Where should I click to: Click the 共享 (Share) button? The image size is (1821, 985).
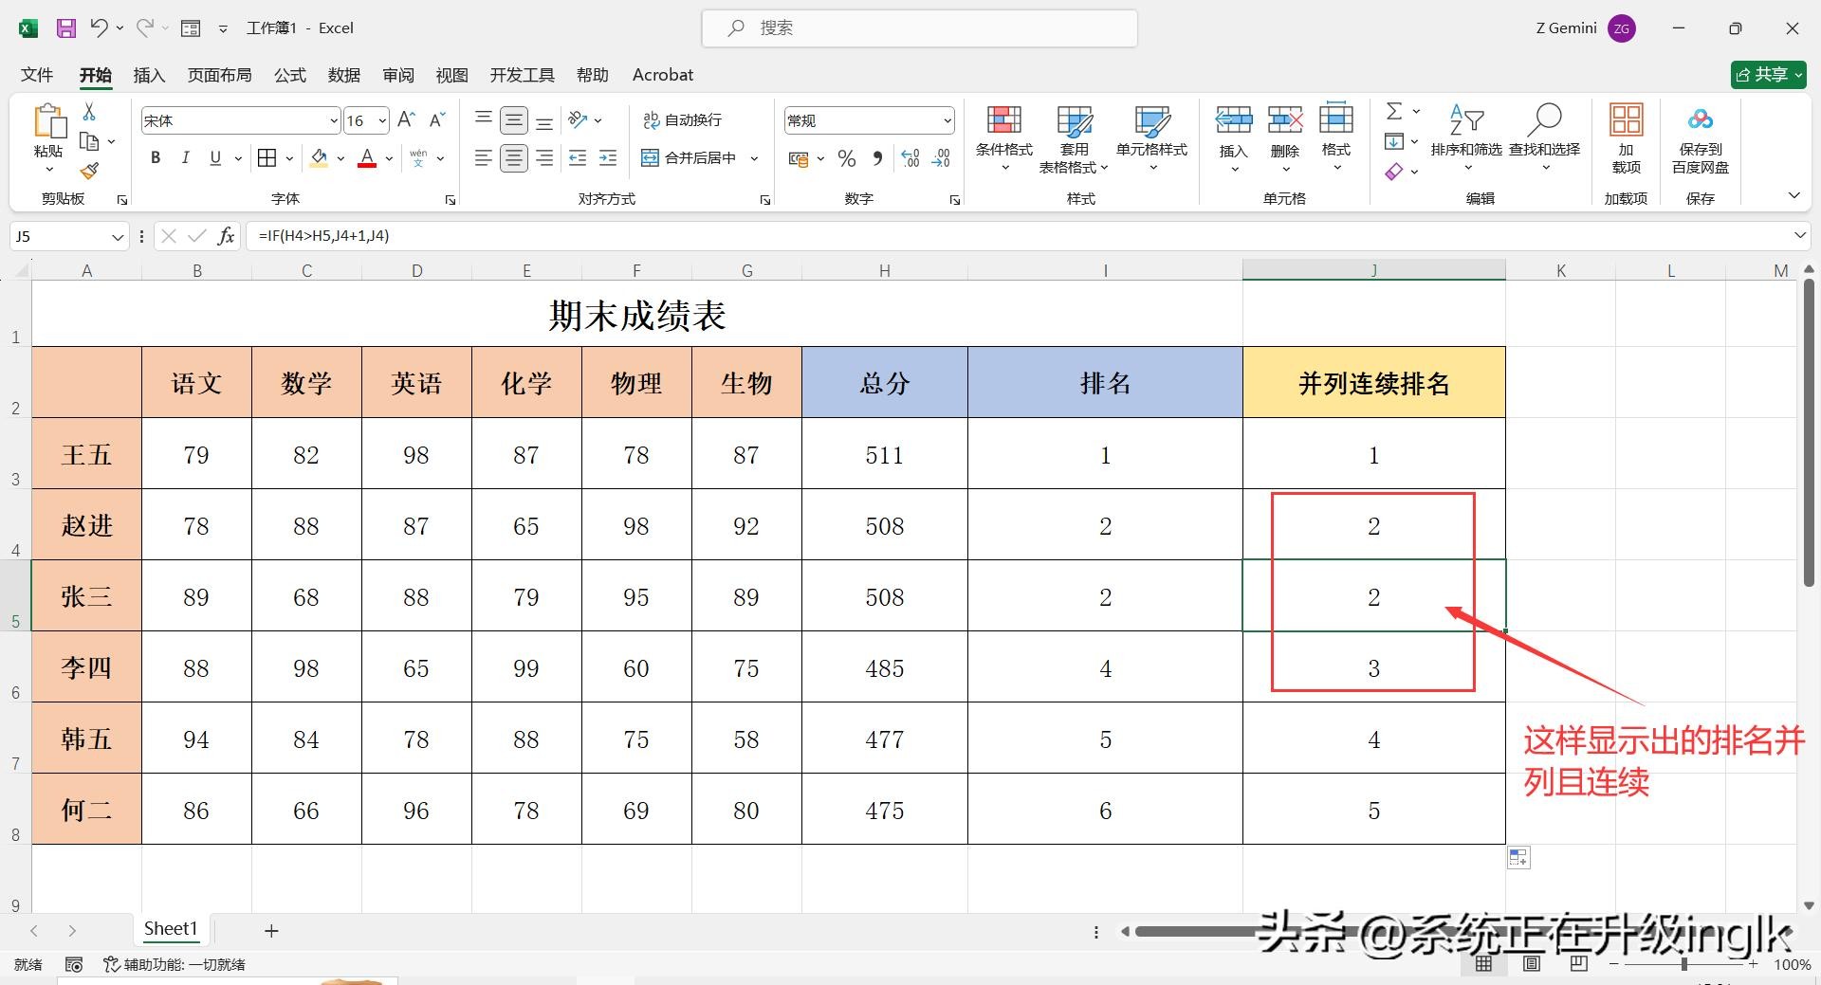coord(1767,75)
